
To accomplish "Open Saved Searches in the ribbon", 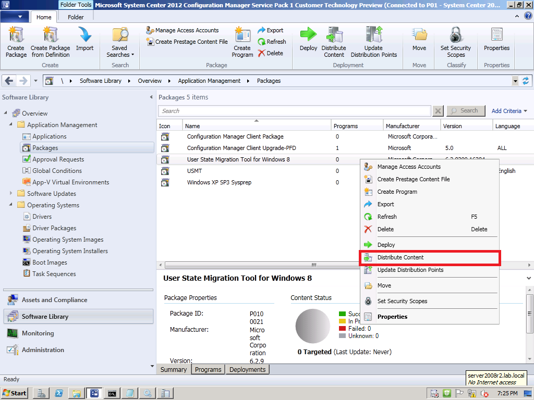I will [x=120, y=42].
